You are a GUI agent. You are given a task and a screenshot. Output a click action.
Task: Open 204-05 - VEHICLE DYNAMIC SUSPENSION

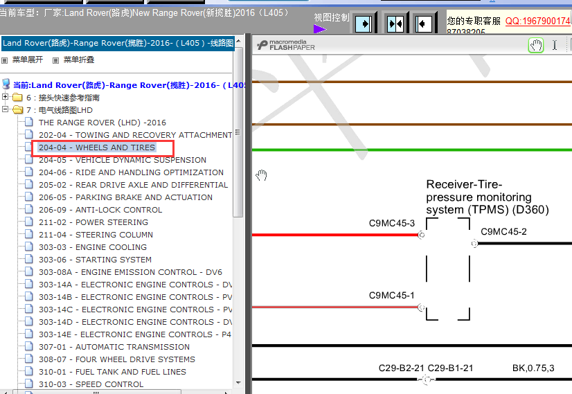pos(123,160)
